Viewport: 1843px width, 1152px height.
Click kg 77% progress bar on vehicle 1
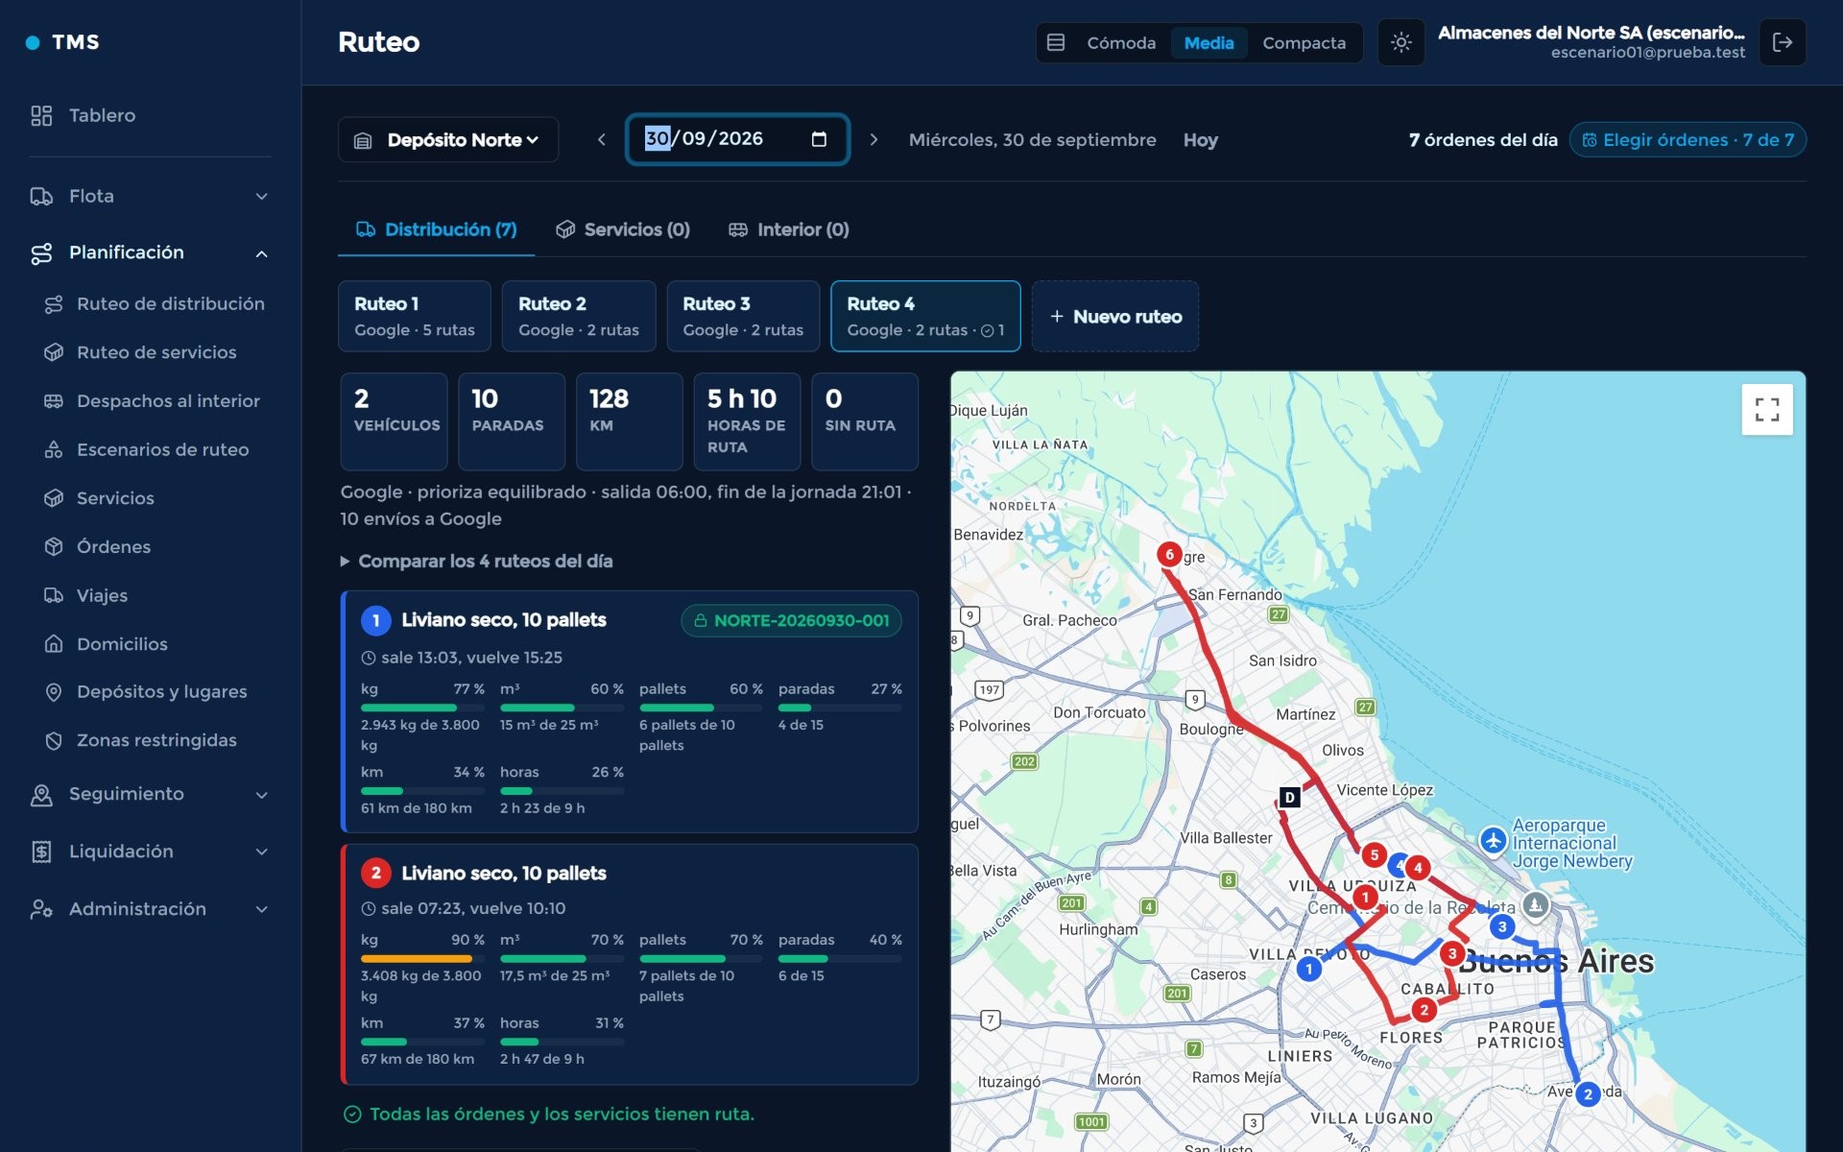coord(422,708)
